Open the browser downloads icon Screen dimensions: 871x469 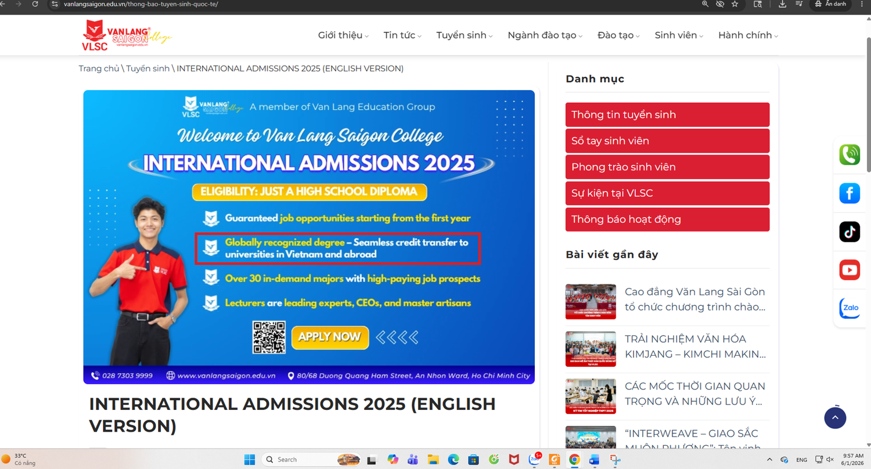pyautogui.click(x=782, y=4)
